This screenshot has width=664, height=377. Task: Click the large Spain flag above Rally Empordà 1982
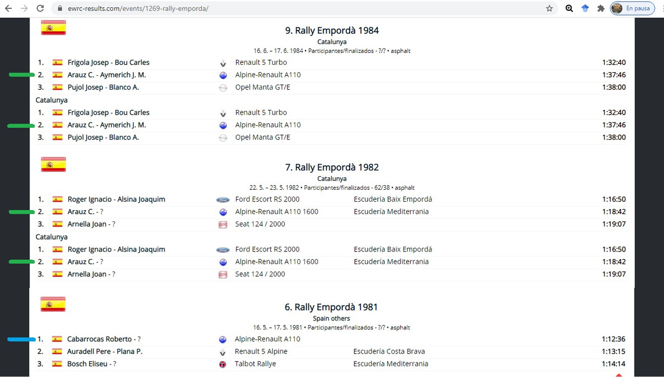(x=53, y=164)
